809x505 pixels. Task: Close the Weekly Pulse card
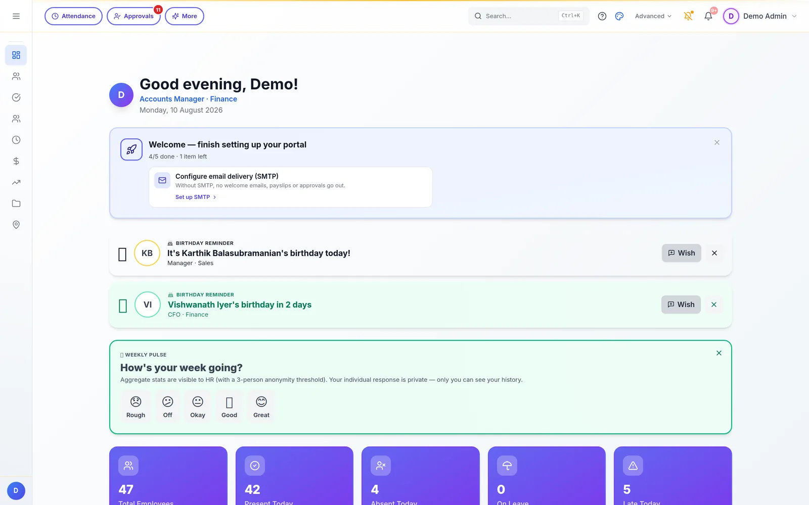coord(719,353)
